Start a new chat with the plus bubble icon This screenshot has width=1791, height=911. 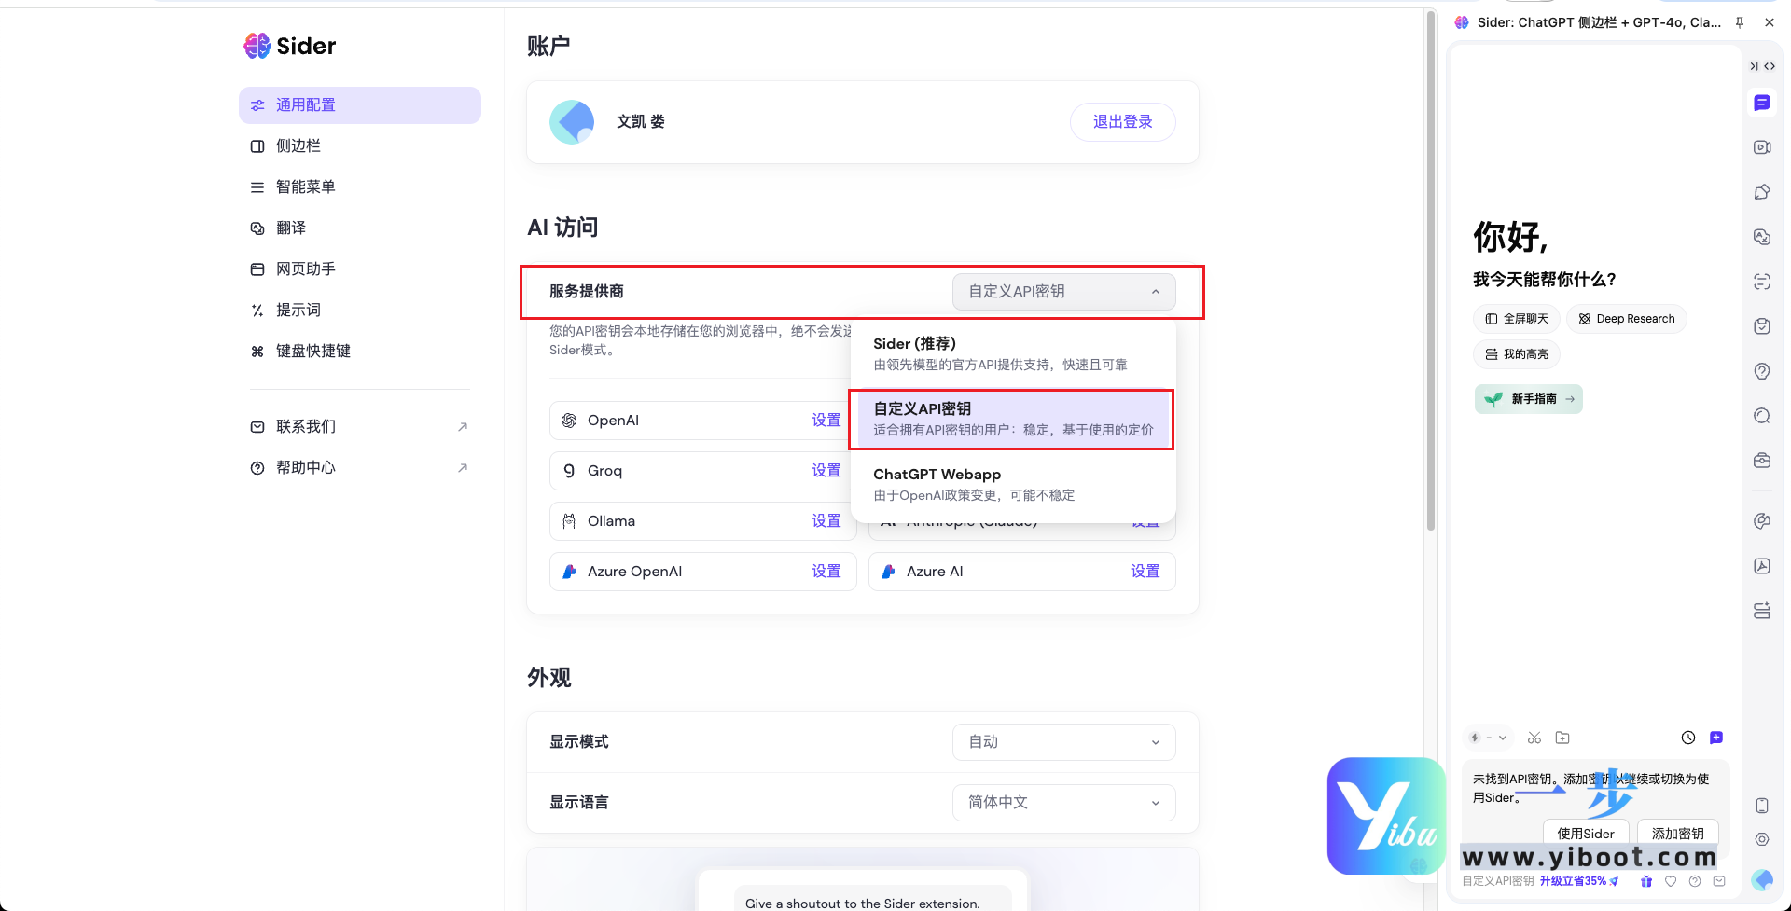[x=1716, y=738]
